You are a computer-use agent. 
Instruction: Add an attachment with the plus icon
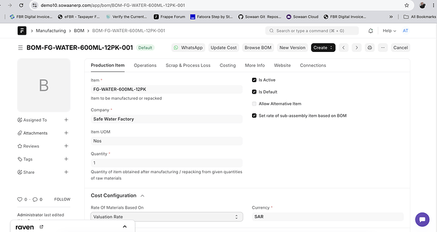[x=66, y=133]
